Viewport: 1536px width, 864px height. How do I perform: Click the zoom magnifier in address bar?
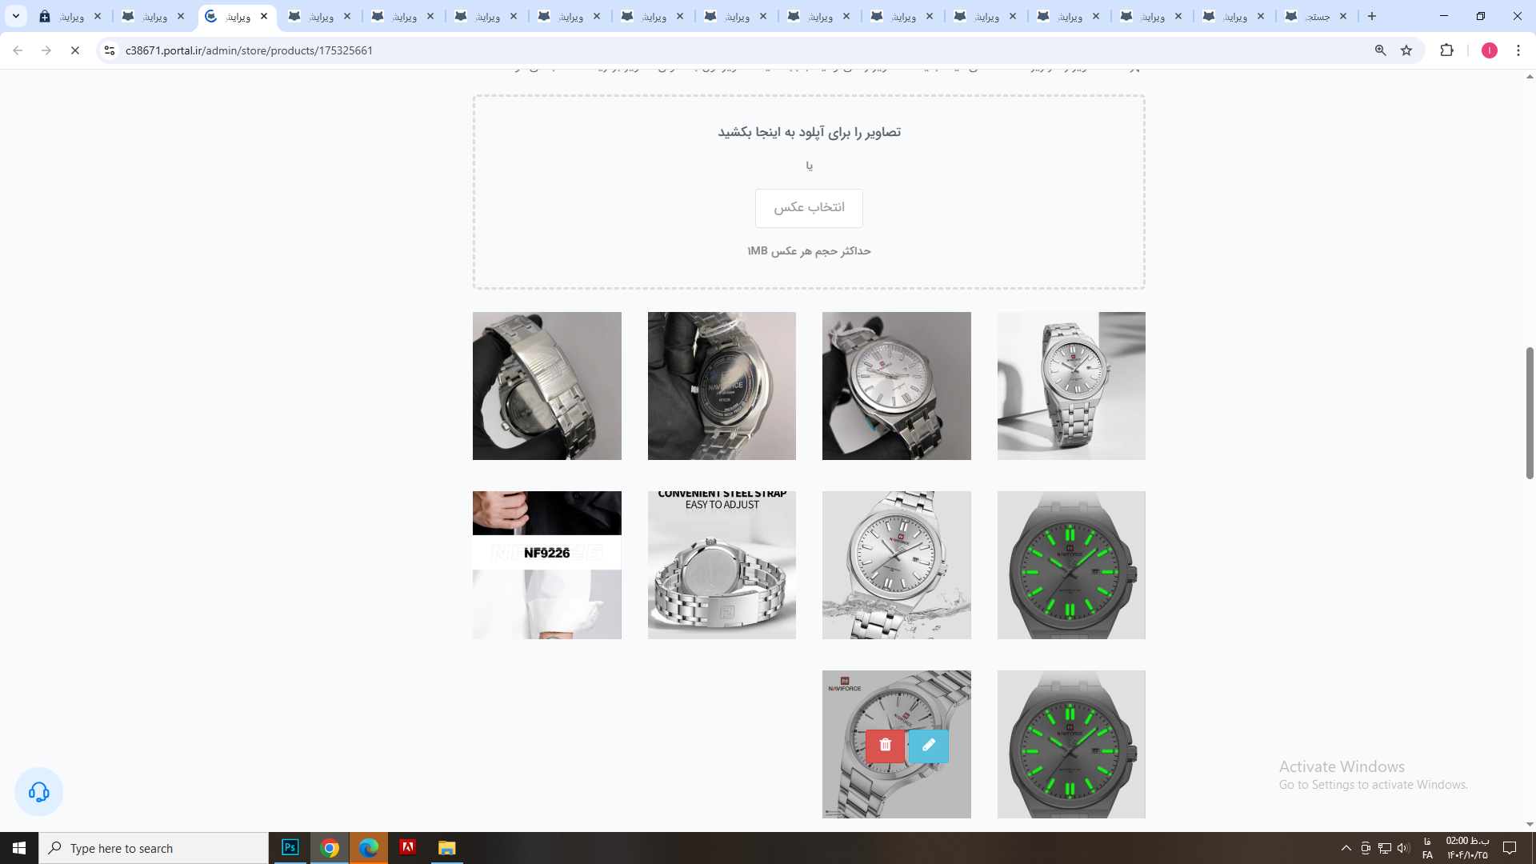[1380, 50]
